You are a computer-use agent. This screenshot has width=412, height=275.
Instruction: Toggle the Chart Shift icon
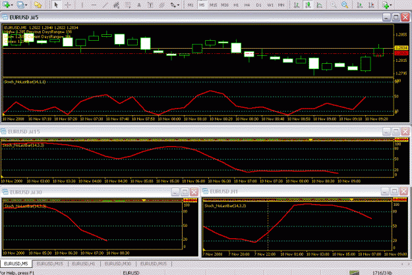371,5
